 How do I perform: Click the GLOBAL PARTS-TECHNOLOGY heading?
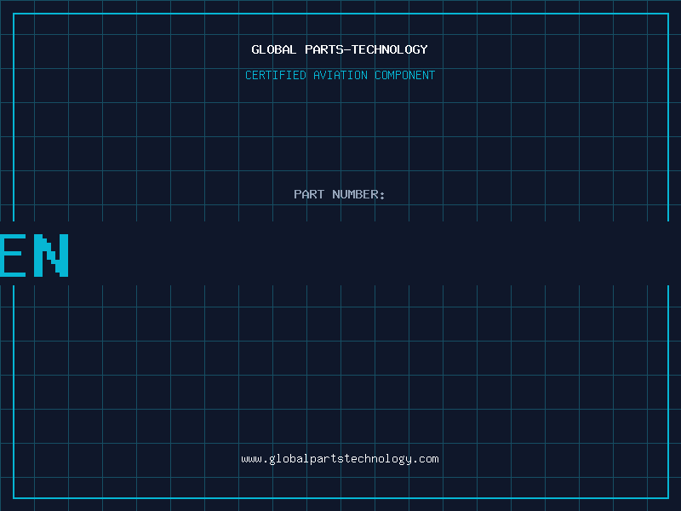340,49
